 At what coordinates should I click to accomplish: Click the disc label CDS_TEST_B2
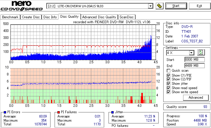[192, 41]
